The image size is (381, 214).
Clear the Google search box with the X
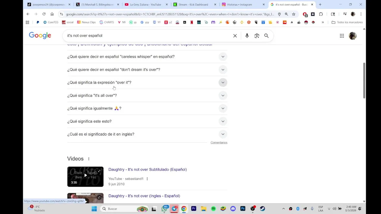pyautogui.click(x=235, y=36)
